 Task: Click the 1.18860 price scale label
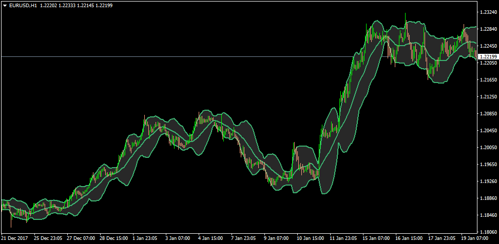(488, 198)
